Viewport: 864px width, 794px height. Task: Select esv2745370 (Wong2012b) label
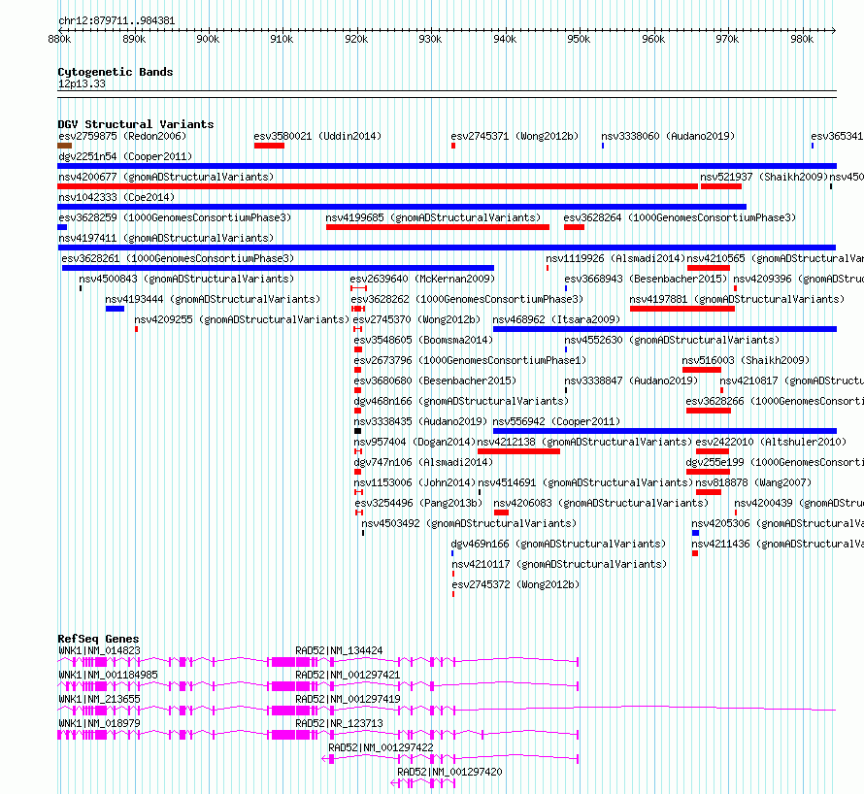point(416,319)
